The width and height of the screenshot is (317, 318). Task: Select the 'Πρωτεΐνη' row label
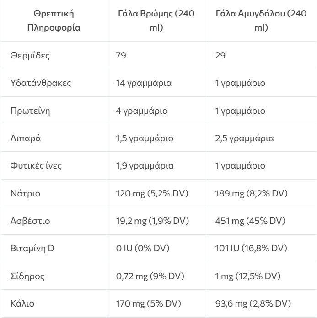coord(30,111)
